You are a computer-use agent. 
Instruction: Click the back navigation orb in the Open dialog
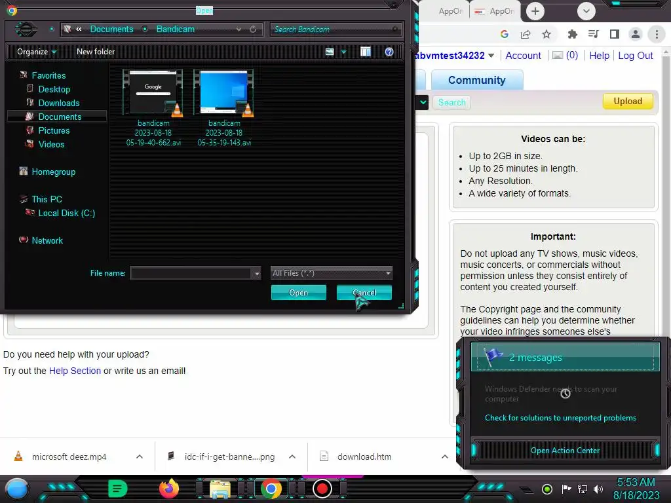[26, 29]
